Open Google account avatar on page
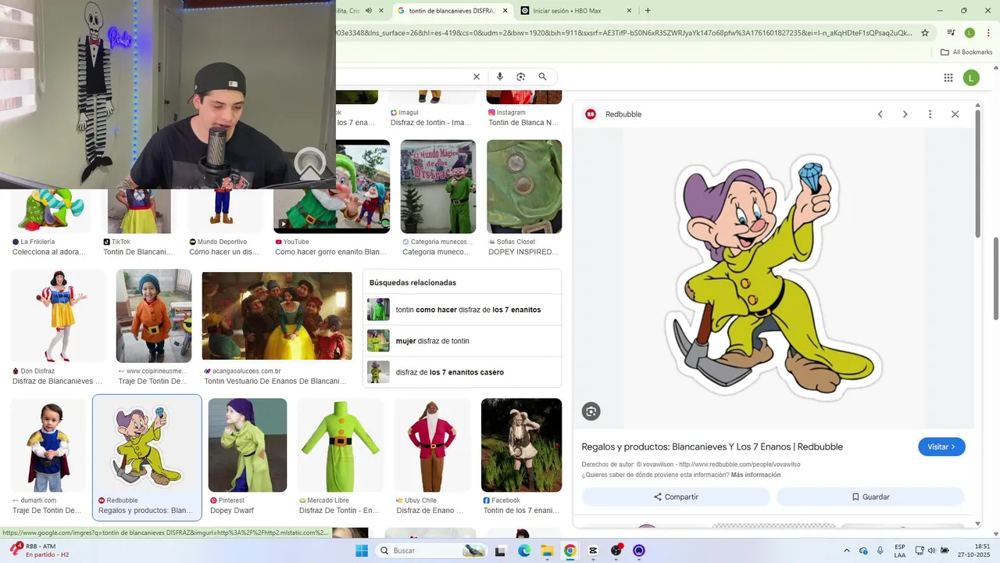This screenshot has height=563, width=1000. [x=971, y=77]
